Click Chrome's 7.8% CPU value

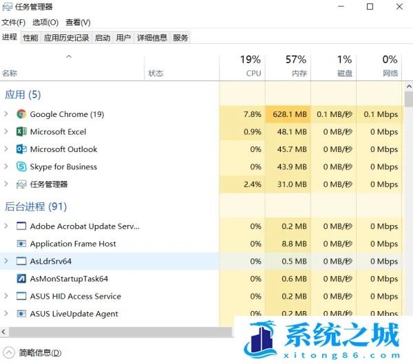pyautogui.click(x=253, y=114)
